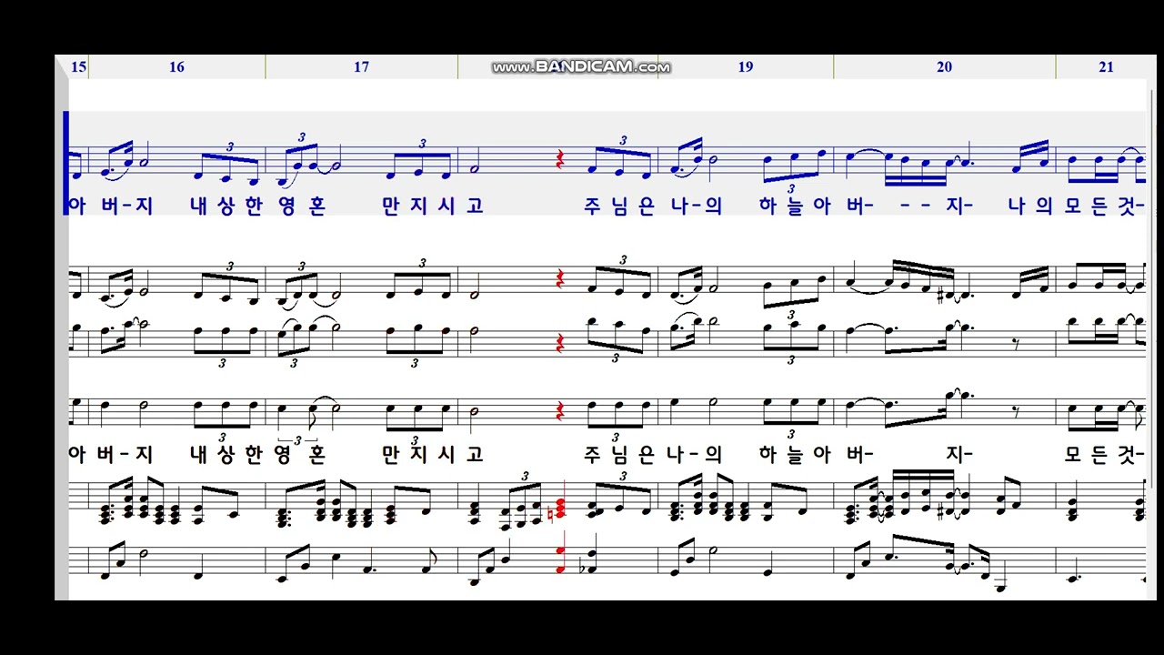Viewport: 1164px width, 655px height.
Task: Select the black lyric '모 든 것-'
Action: [x=1104, y=454]
